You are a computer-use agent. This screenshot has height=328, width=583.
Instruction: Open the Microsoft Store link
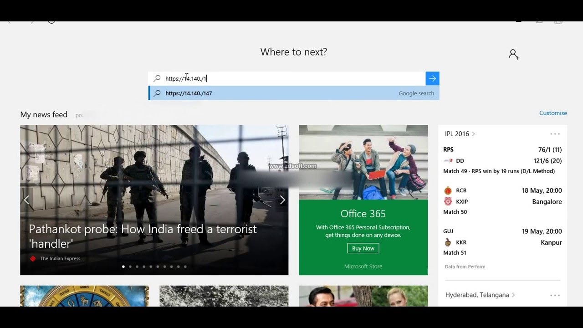point(363,266)
